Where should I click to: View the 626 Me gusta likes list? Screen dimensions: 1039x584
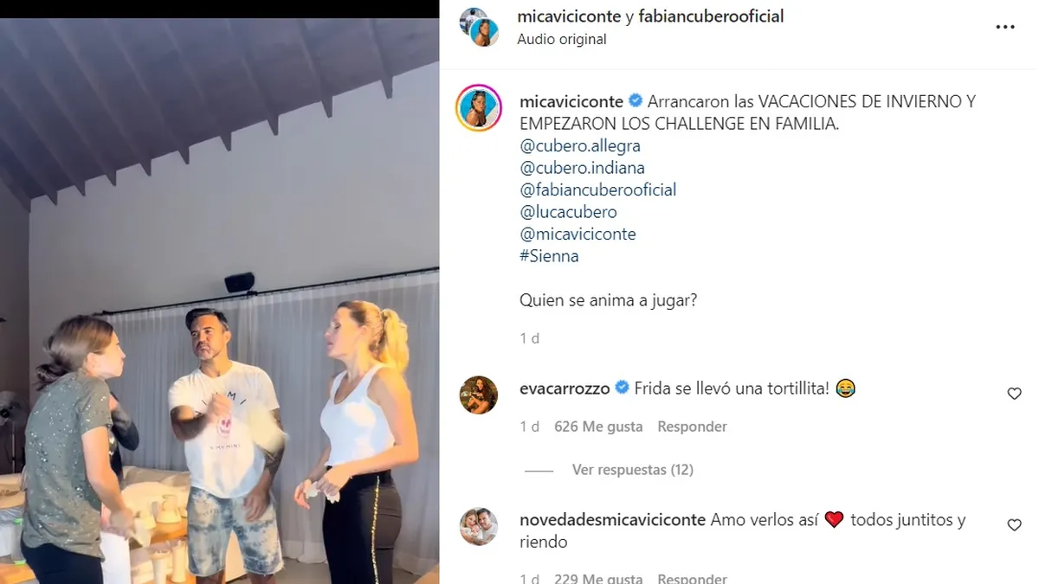pyautogui.click(x=598, y=427)
